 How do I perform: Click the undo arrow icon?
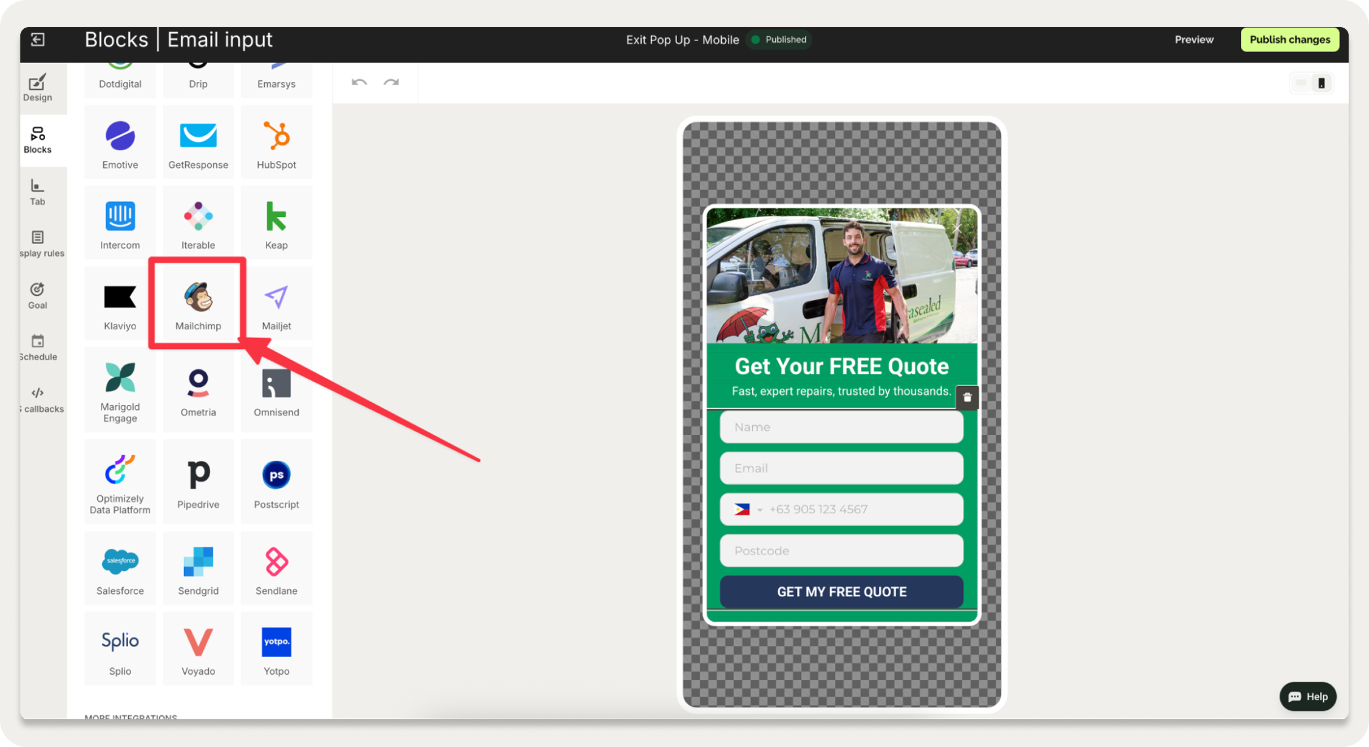tap(359, 82)
